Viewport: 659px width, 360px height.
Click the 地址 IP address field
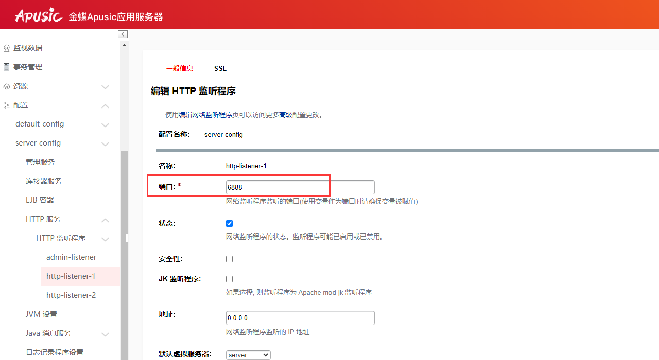pyautogui.click(x=300, y=318)
